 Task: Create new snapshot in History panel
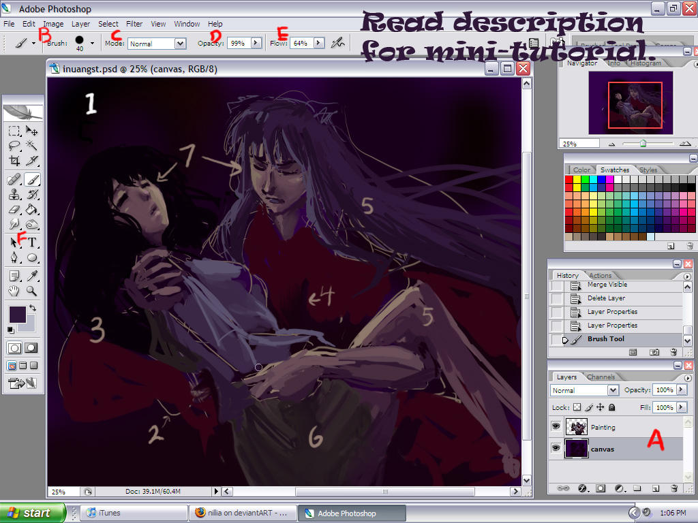[x=654, y=352]
